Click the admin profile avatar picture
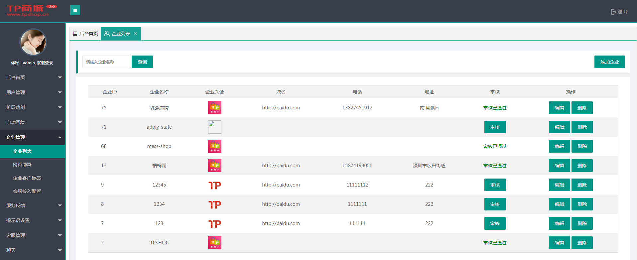637x260 pixels. [x=33, y=42]
